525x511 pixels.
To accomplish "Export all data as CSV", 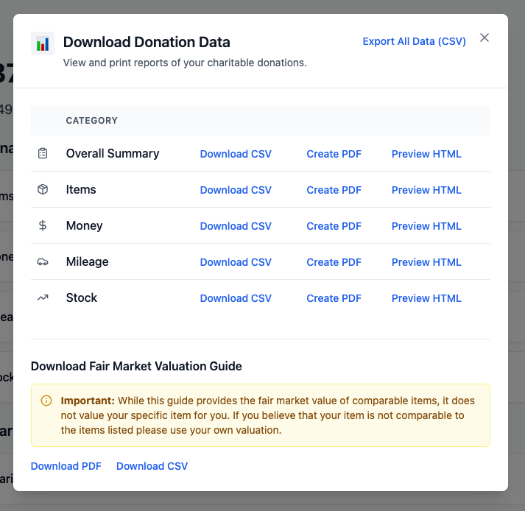I will [414, 41].
